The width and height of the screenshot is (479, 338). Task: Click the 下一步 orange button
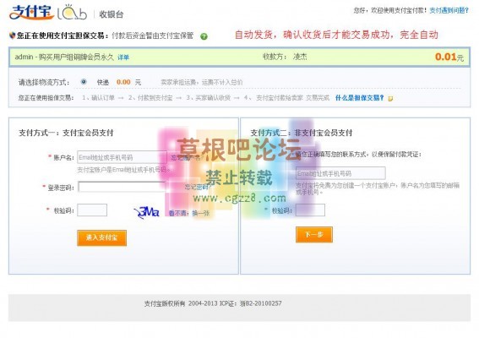314,234
